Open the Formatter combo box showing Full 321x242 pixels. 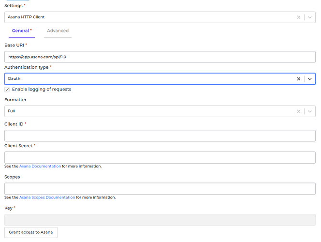point(160,111)
